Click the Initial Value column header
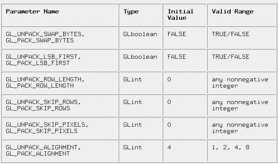This screenshot has height=164, width=278. click(180, 15)
